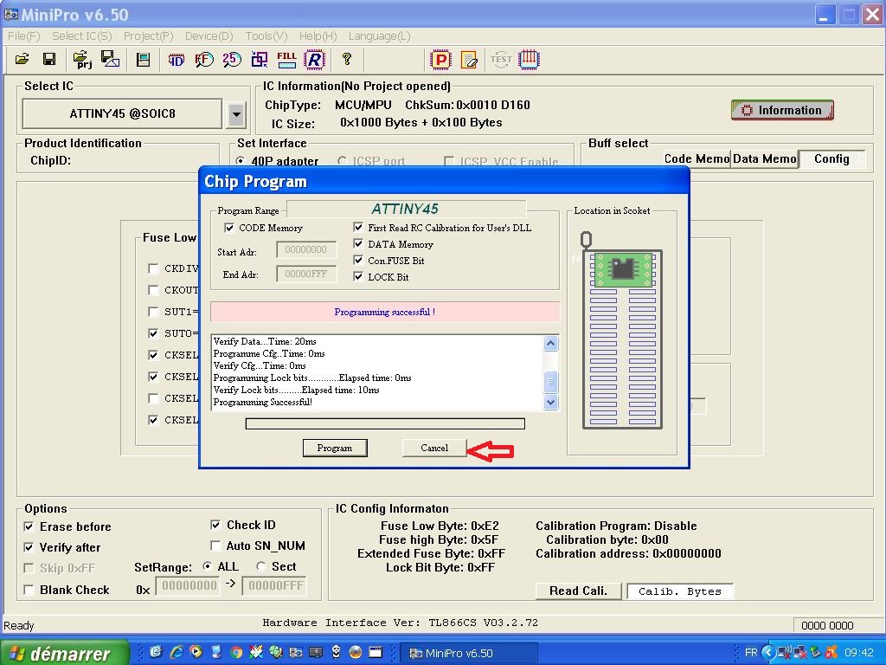The image size is (886, 665).
Task: Enable Blank Check checkbox
Action: pyautogui.click(x=29, y=590)
